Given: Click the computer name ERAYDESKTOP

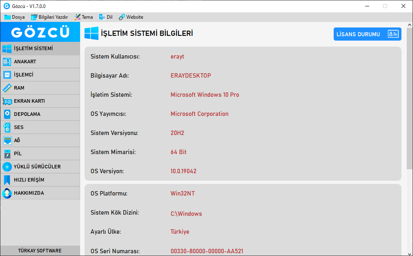Looking at the screenshot, I should [x=191, y=76].
